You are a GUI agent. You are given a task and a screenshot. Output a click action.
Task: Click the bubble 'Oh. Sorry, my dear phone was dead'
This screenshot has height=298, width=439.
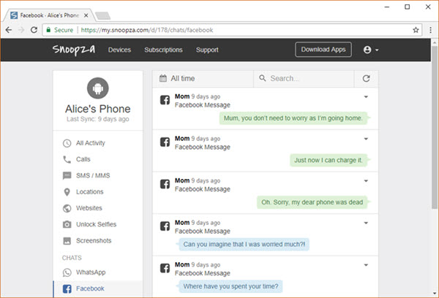pos(312,202)
